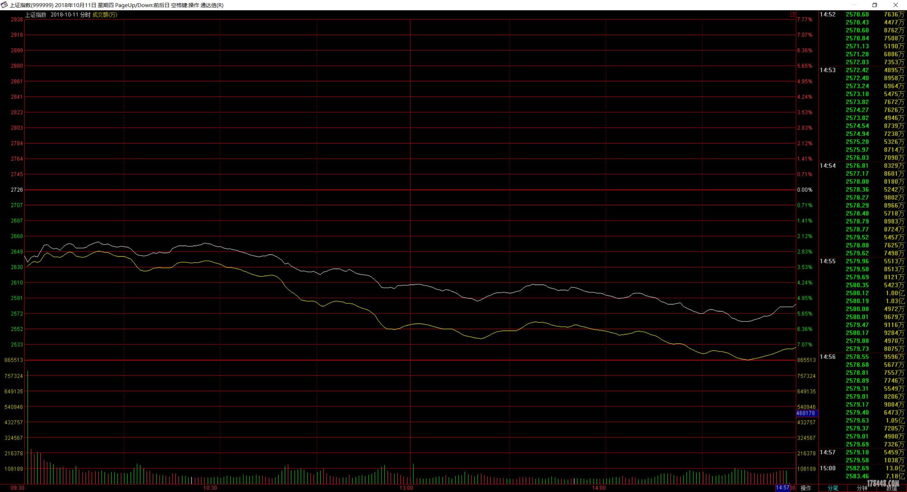The image size is (907, 492).
Task: Click the 2938 top price label
Action: 17,20
